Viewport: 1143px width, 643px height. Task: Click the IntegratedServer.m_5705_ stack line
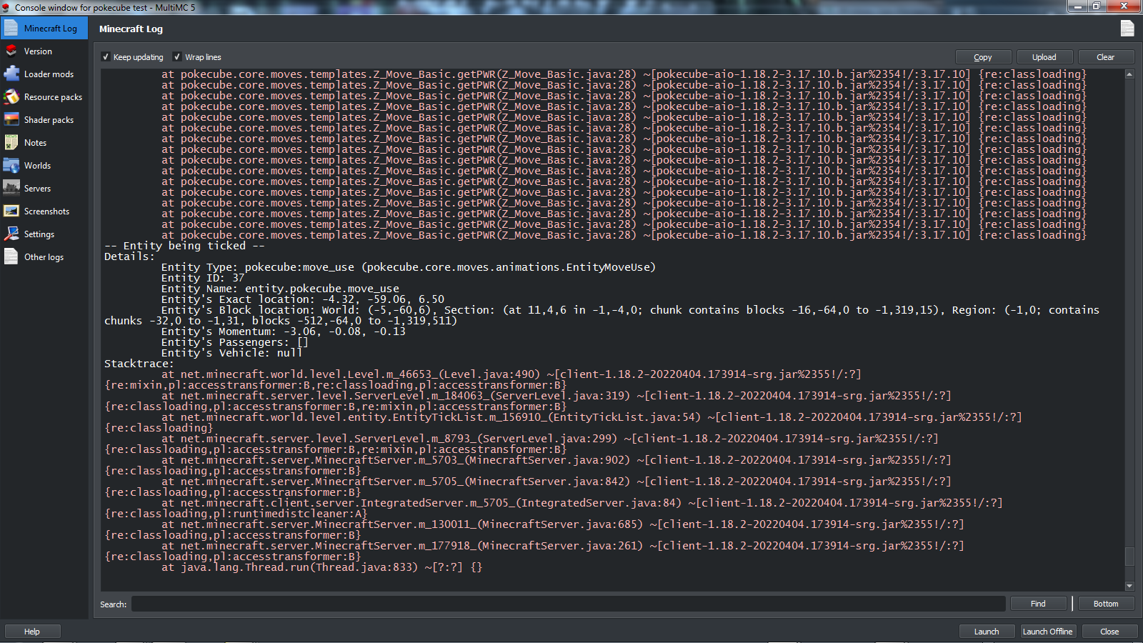tap(582, 503)
